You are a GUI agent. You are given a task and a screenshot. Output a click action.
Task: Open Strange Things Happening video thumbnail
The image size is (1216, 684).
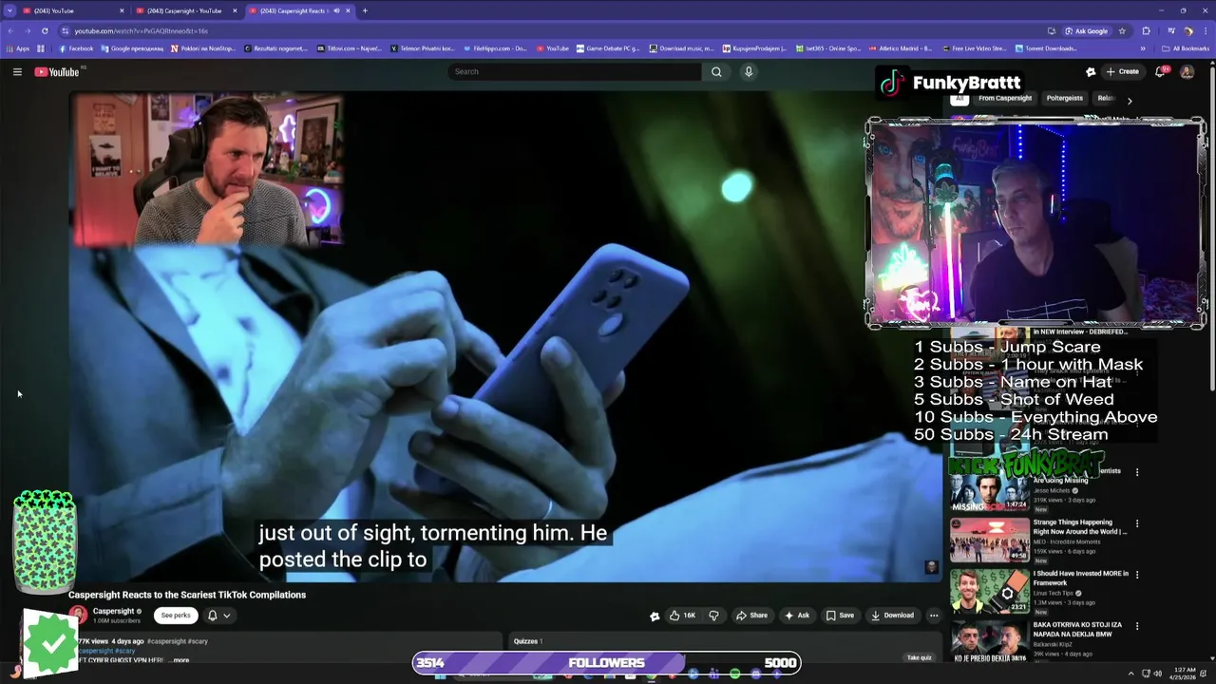coord(989,540)
